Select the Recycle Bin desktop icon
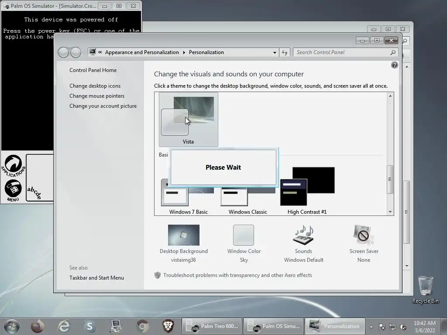This screenshot has height=335, width=447. [x=425, y=290]
